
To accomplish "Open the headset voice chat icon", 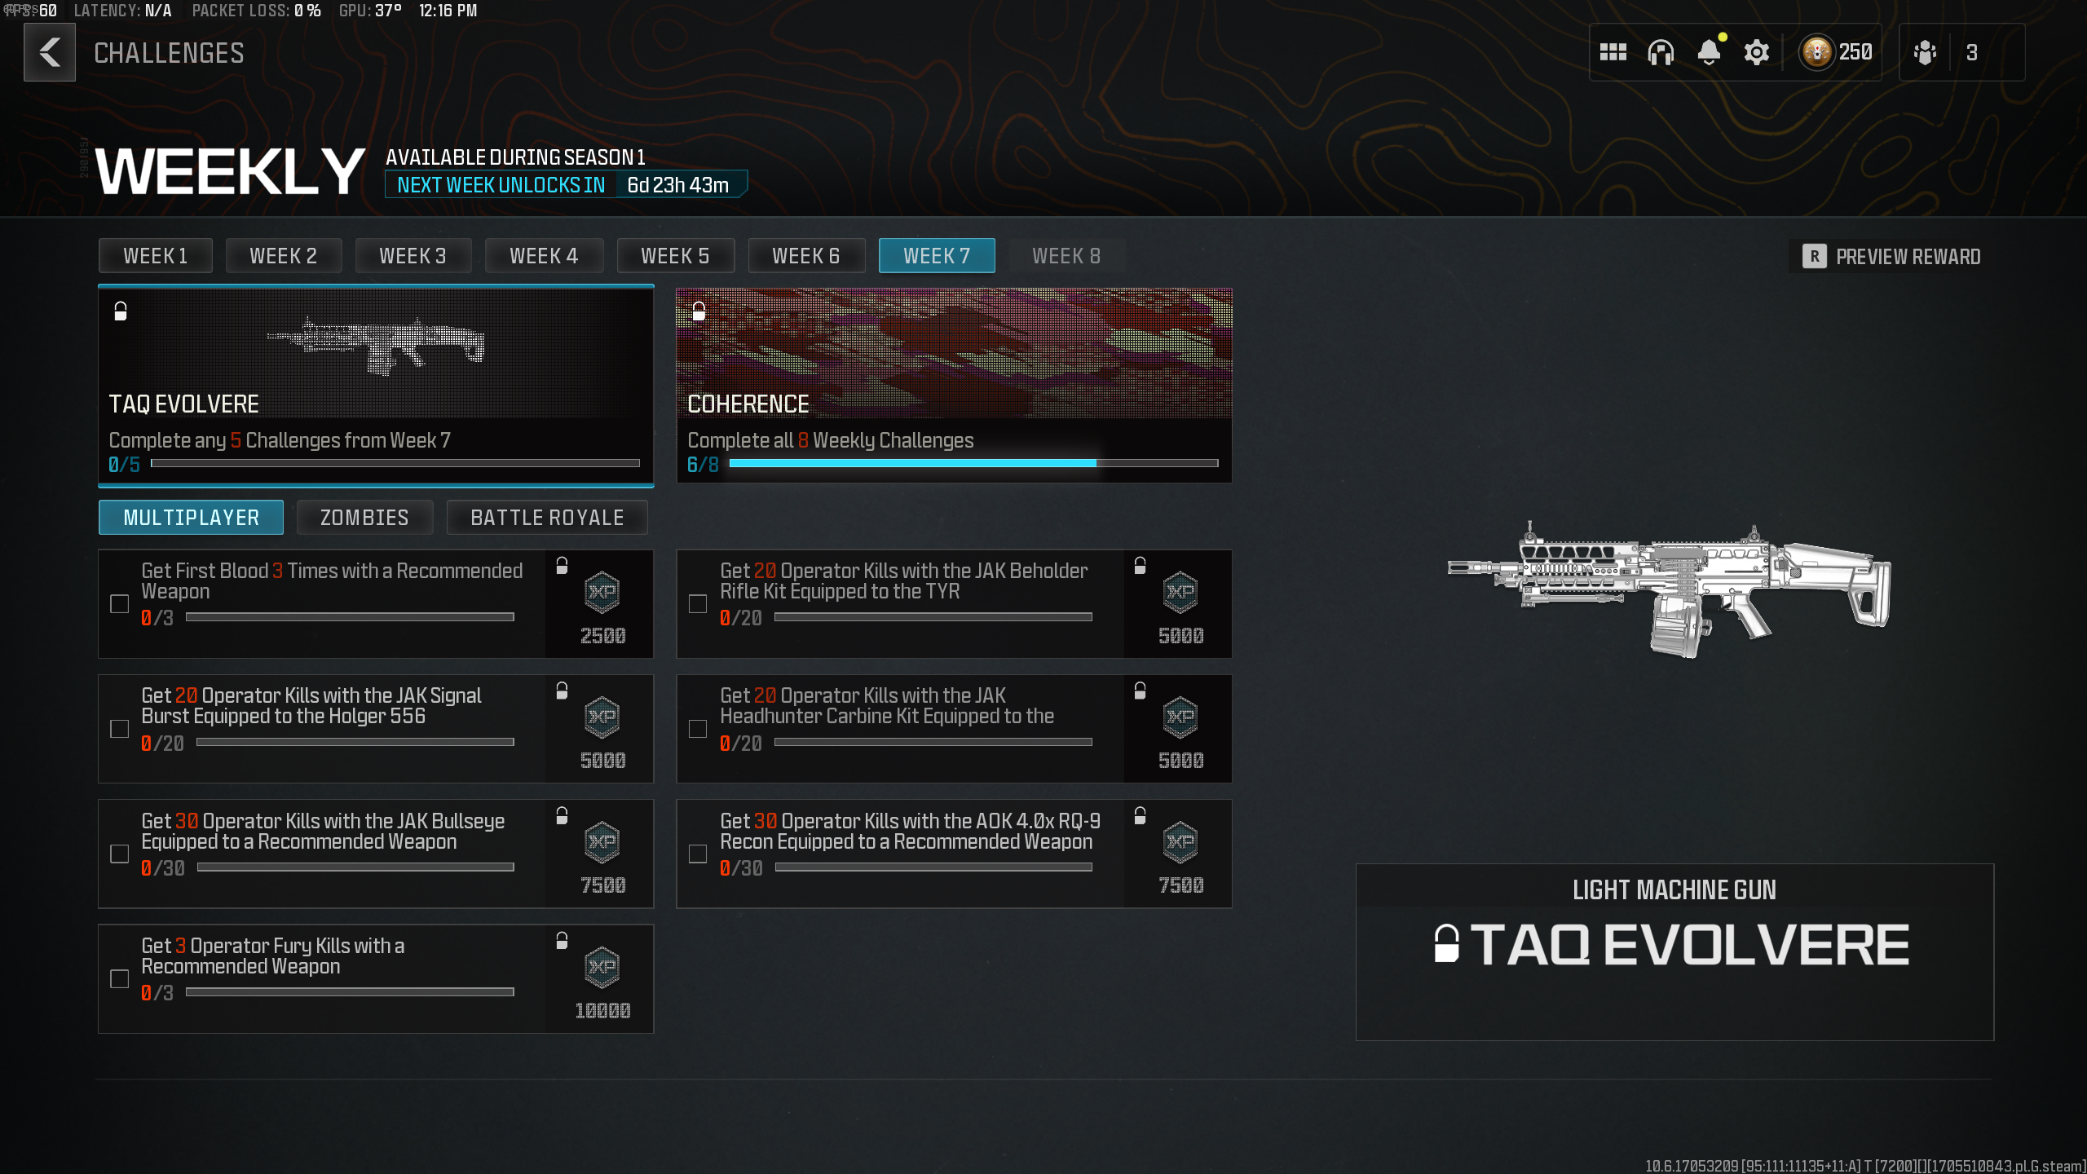I will tap(1661, 53).
